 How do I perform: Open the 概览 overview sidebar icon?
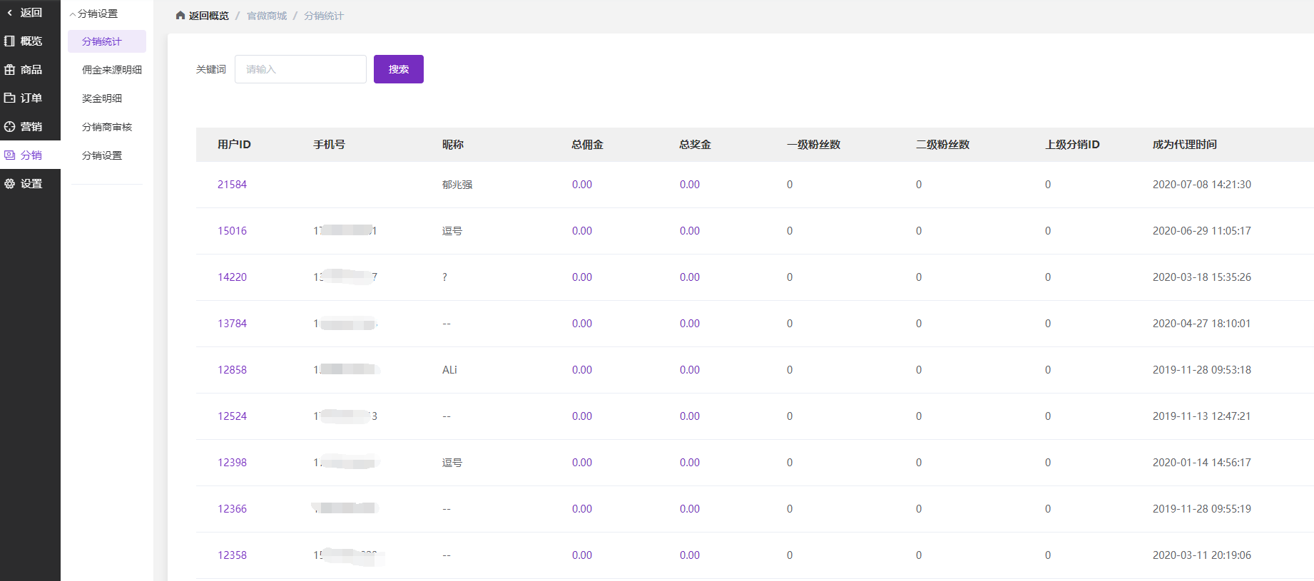[x=9, y=41]
